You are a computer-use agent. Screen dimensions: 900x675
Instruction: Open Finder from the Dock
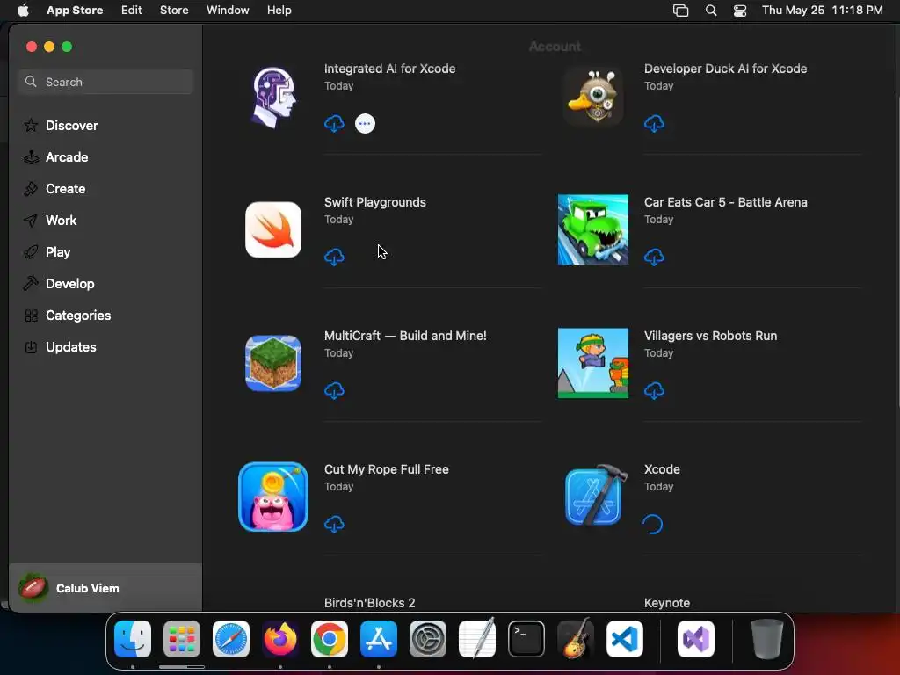point(133,639)
